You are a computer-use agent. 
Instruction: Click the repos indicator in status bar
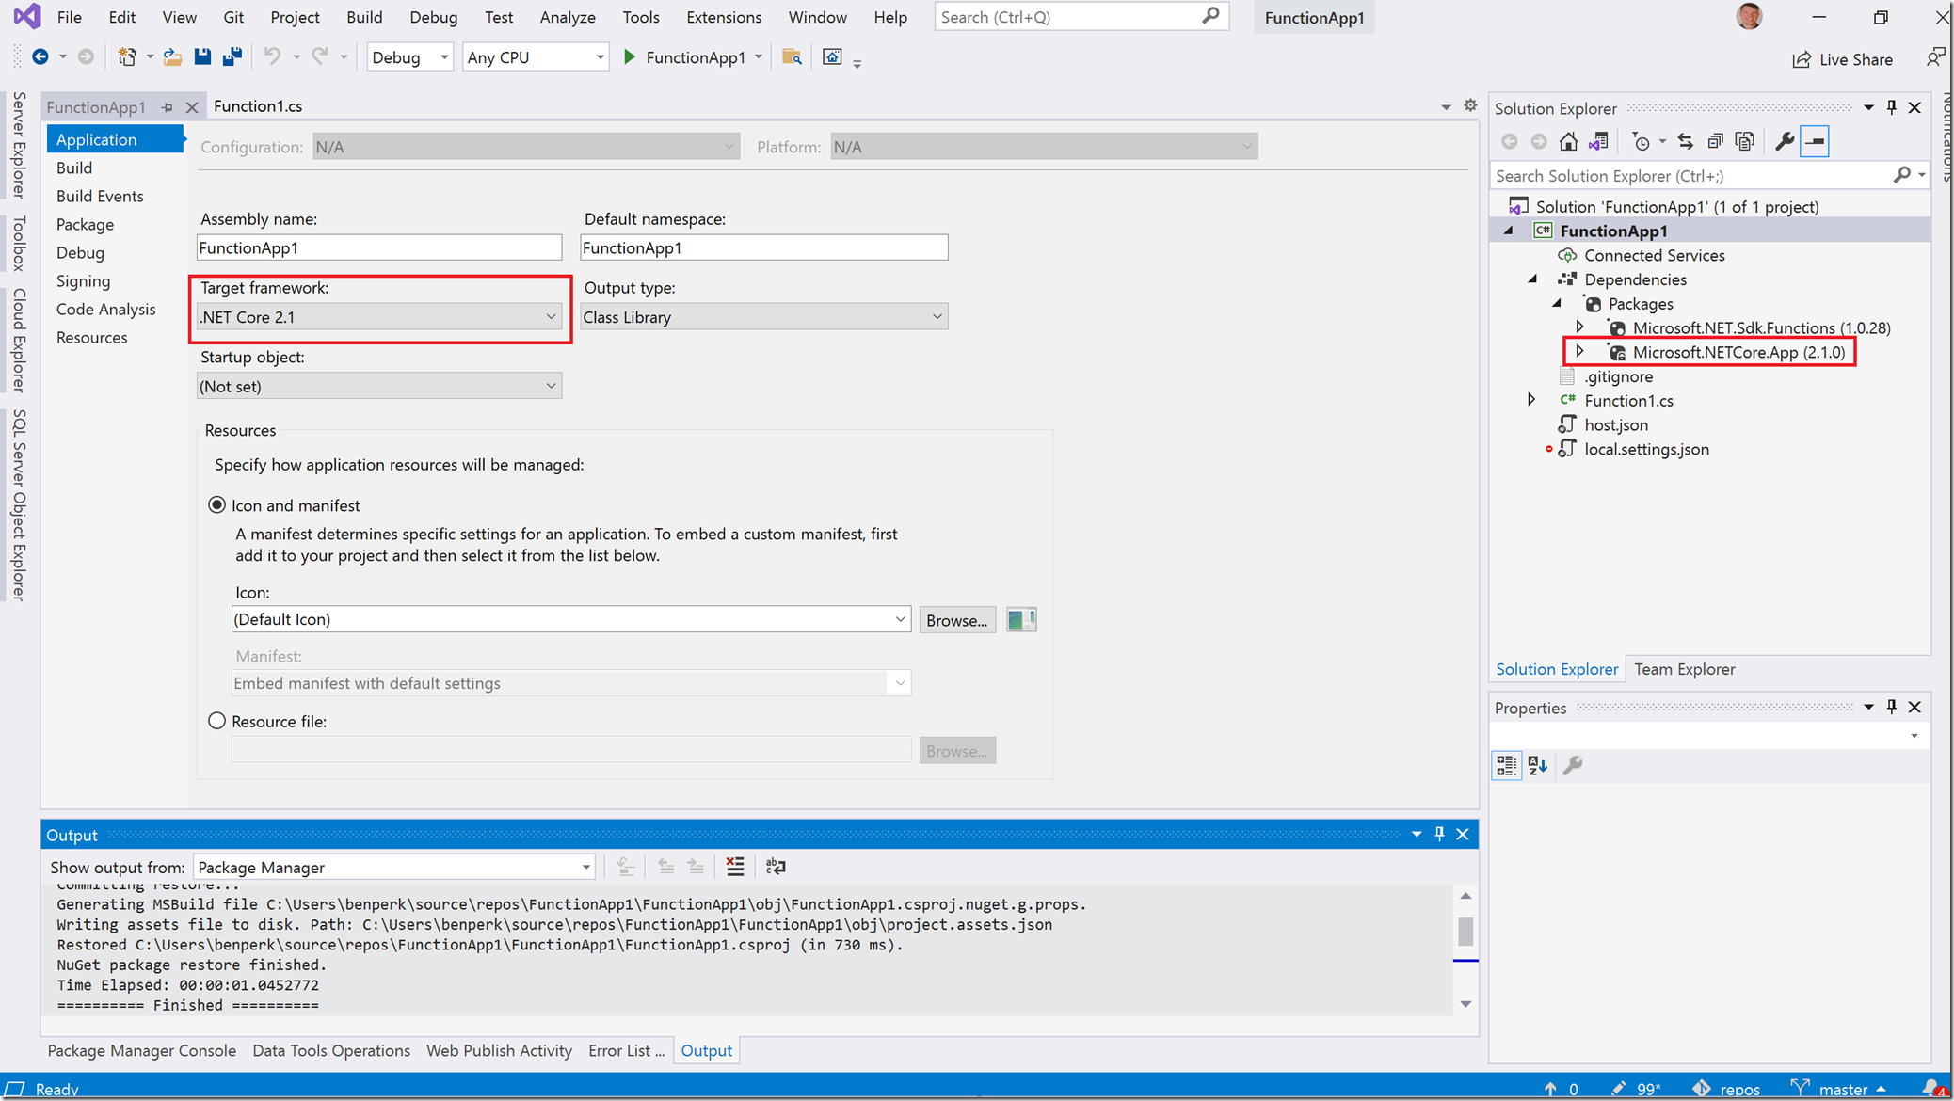coord(1727,1089)
